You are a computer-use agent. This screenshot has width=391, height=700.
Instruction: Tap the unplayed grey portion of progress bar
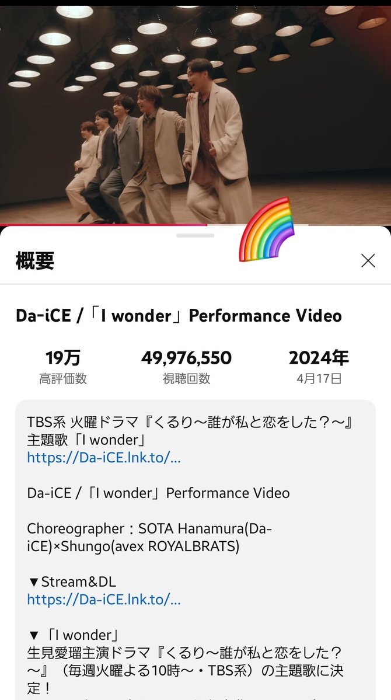pyautogui.click(x=257, y=225)
